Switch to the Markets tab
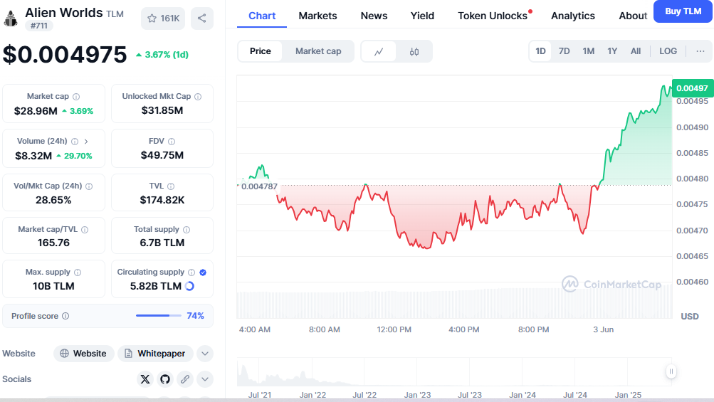Screen dimensions: 714x402 pyautogui.click(x=318, y=16)
